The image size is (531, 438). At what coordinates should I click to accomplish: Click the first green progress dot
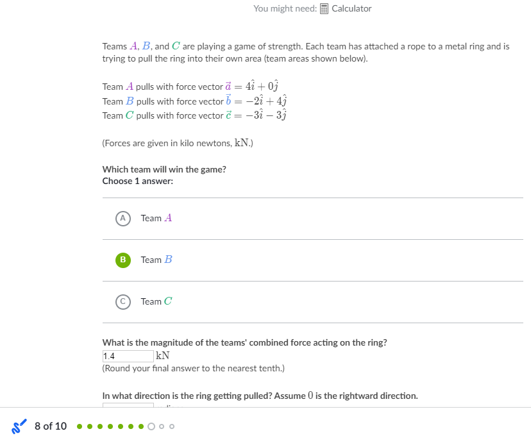tap(80, 426)
